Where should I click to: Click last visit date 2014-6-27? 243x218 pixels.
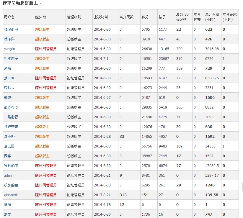[102, 98]
